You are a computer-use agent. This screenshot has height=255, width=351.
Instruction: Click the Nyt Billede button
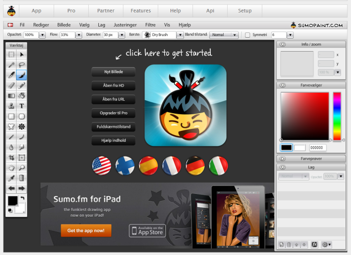click(x=113, y=72)
